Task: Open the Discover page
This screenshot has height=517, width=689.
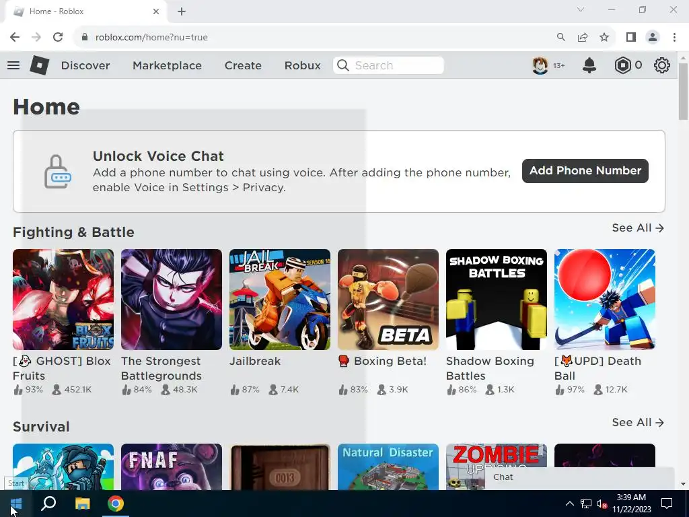Action: pyautogui.click(x=85, y=65)
